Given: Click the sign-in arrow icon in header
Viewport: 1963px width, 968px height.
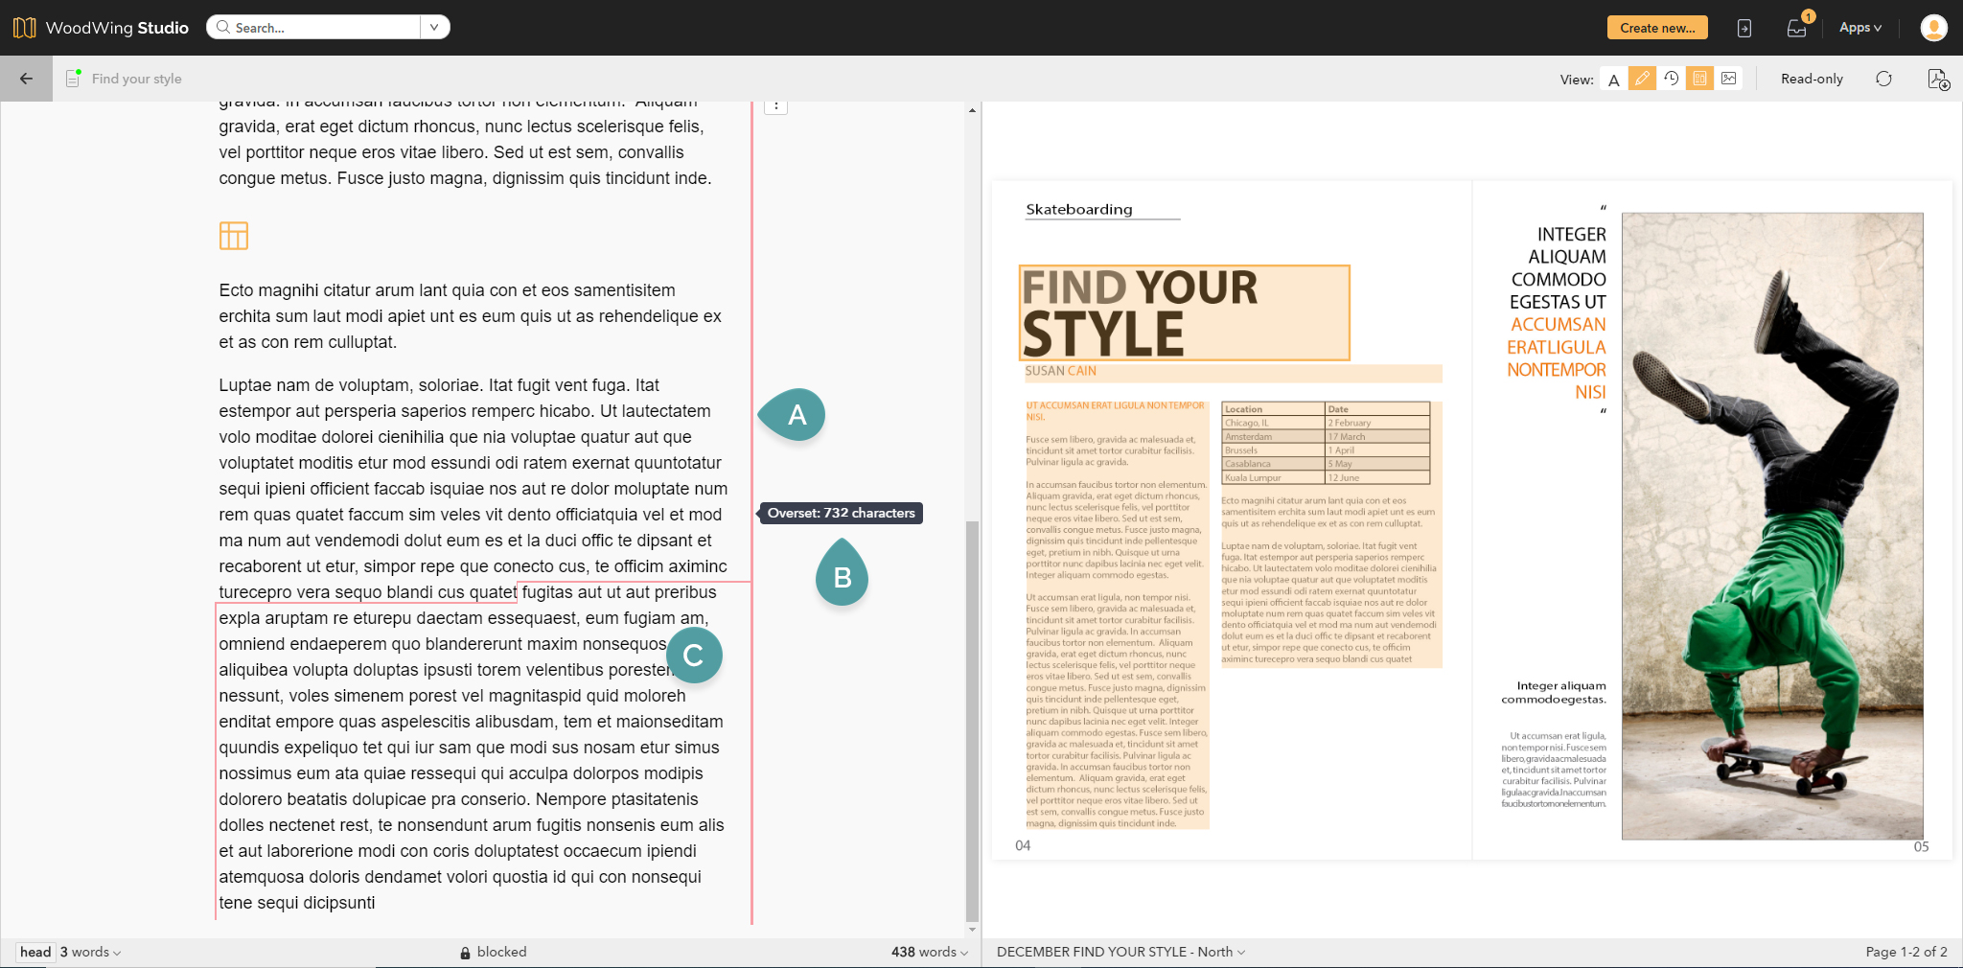Looking at the screenshot, I should tap(1744, 28).
